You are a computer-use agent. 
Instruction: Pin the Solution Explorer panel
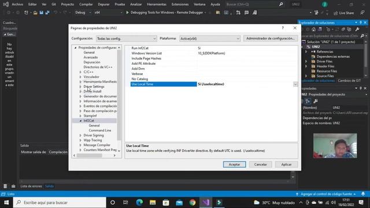tap(361, 23)
